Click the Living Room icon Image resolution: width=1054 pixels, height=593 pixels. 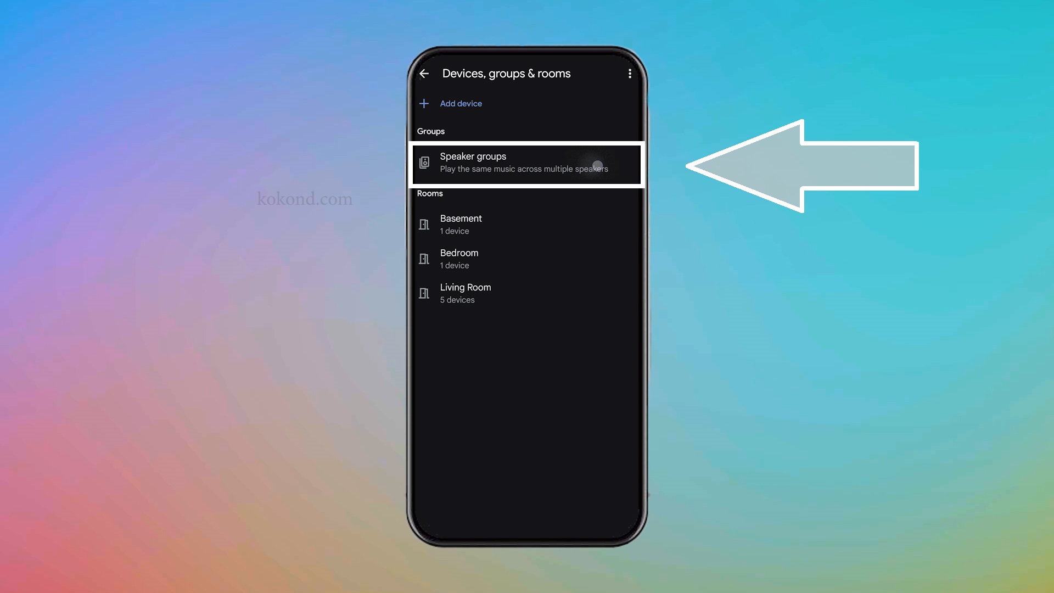click(x=424, y=293)
